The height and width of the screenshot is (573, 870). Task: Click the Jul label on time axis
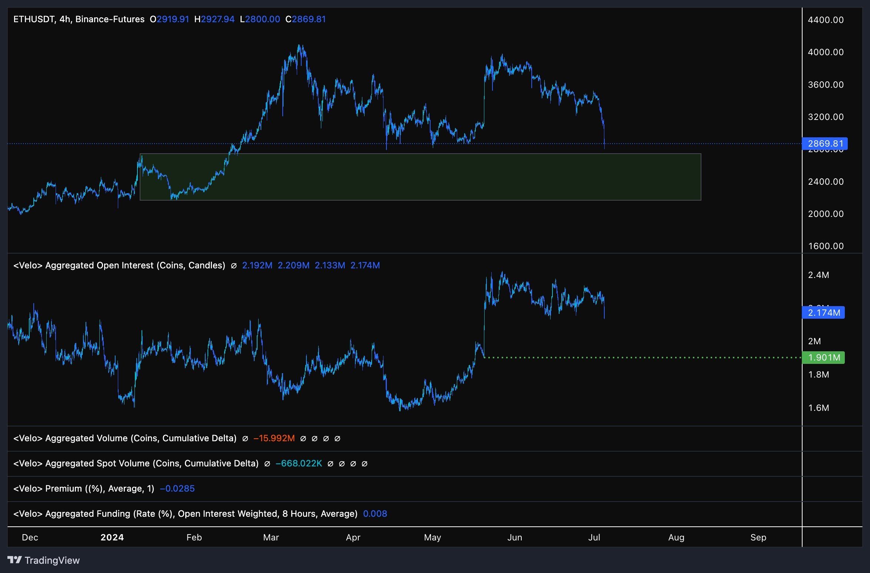coord(594,537)
